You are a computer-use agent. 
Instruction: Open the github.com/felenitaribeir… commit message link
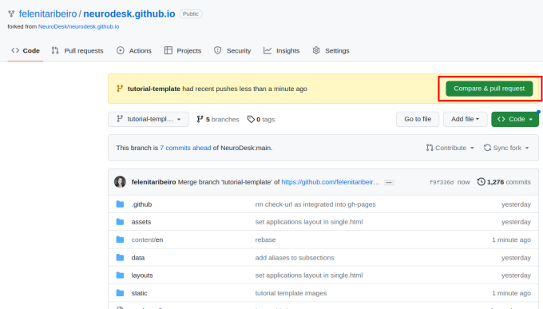tap(331, 182)
